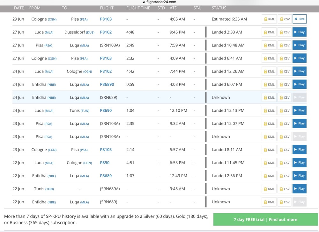Click Tunis (TUN) destination in 24 Jun row
The image size is (319, 232).
(79, 110)
